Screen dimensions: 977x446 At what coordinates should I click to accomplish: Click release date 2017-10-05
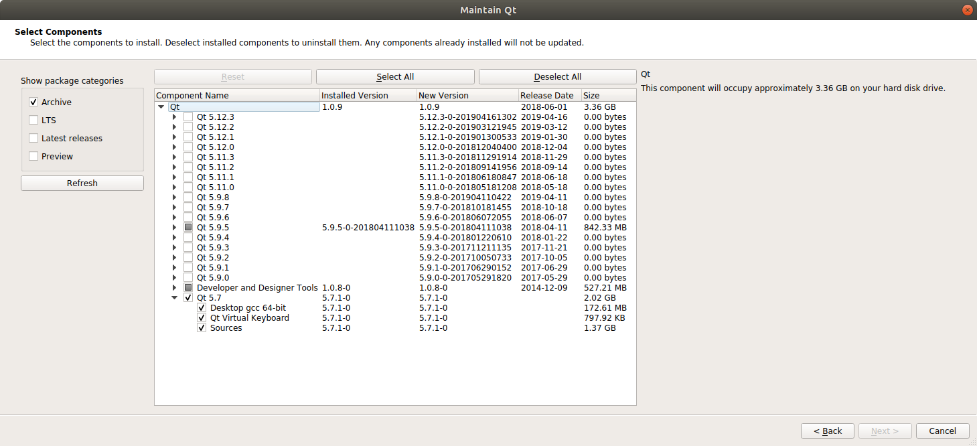coord(544,258)
